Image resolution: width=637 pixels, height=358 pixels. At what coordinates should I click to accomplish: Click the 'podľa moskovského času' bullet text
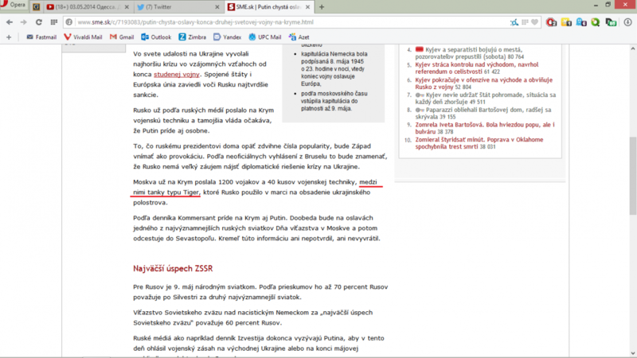(334, 101)
